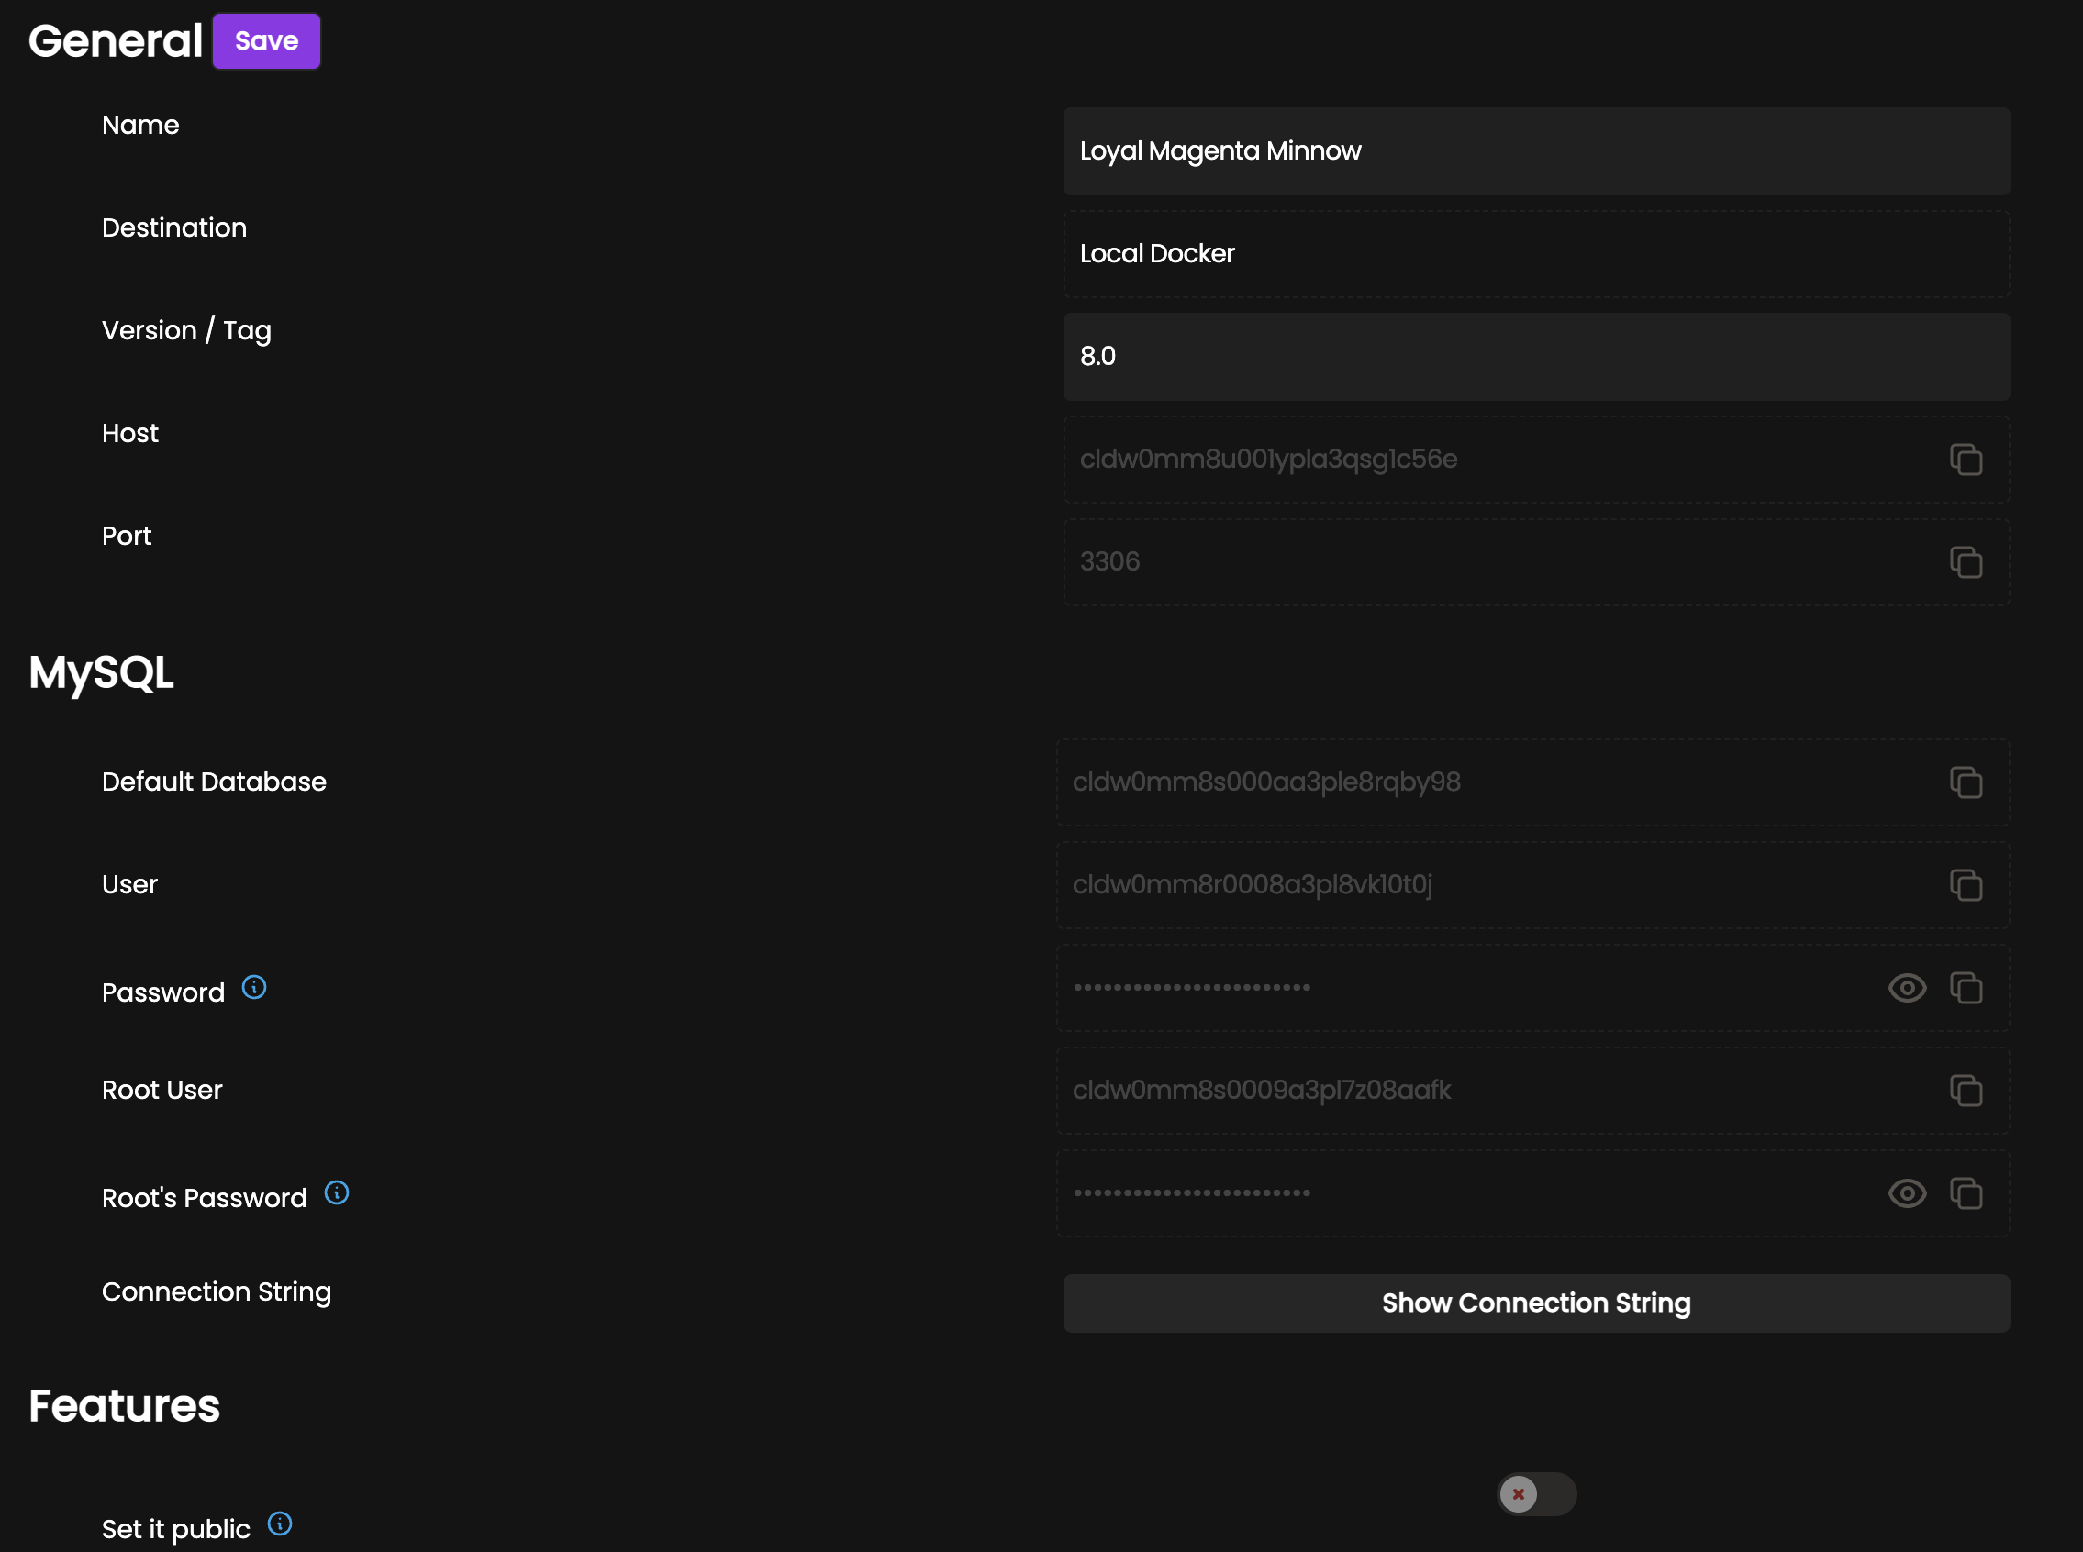Copy the Port value
This screenshot has height=1552, width=2083.
1966,561
